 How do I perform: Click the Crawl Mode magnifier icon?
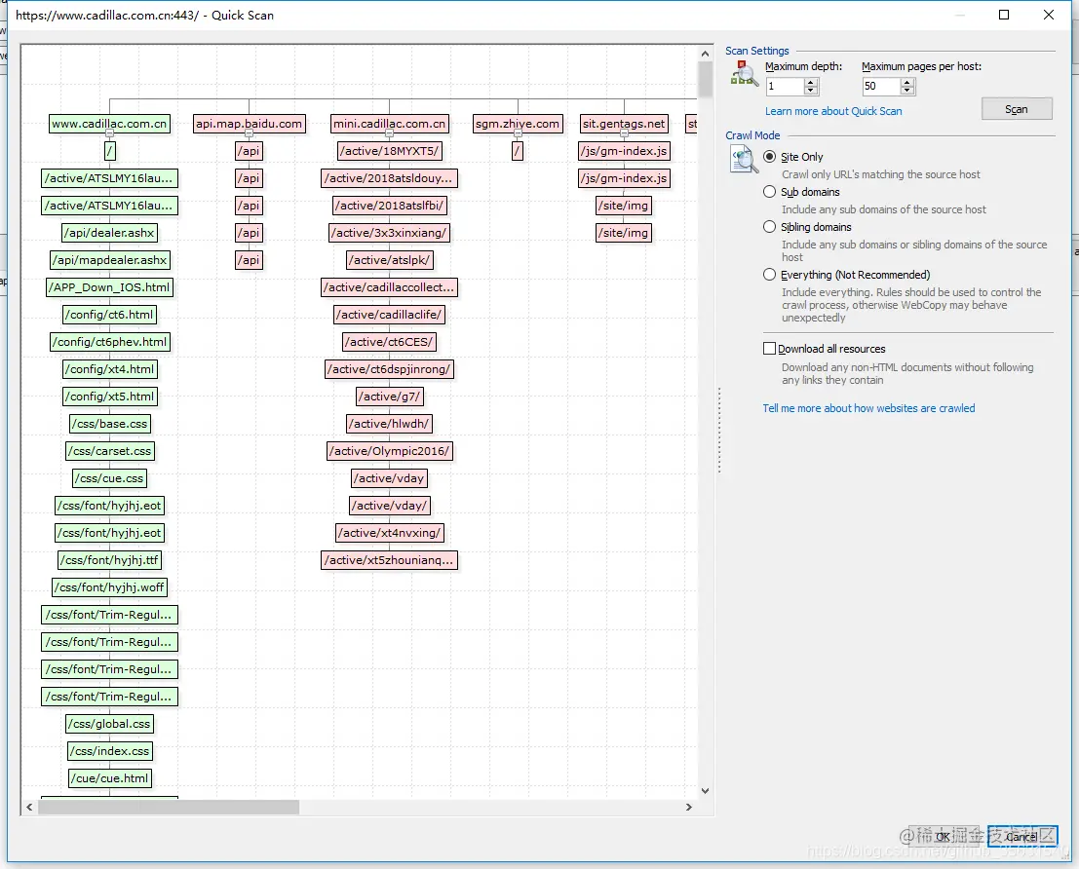(744, 160)
